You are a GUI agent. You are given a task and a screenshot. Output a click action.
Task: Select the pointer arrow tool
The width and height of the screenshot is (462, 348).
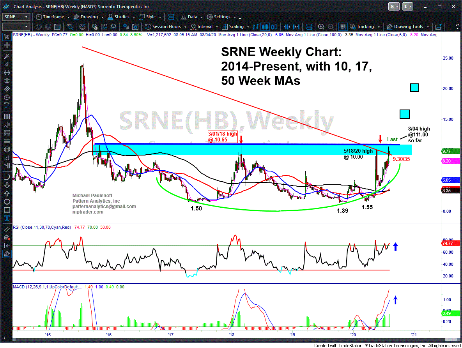(x=7, y=37)
